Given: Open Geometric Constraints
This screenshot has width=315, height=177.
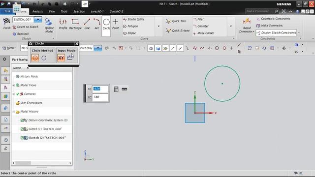Looking at the screenshot, I should click(273, 19).
